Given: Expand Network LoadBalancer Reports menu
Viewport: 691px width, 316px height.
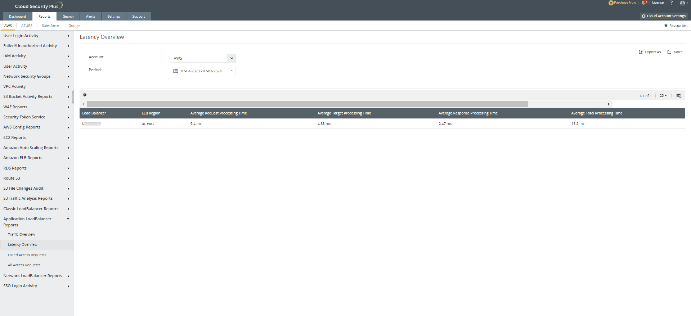Looking at the screenshot, I should [x=37, y=276].
